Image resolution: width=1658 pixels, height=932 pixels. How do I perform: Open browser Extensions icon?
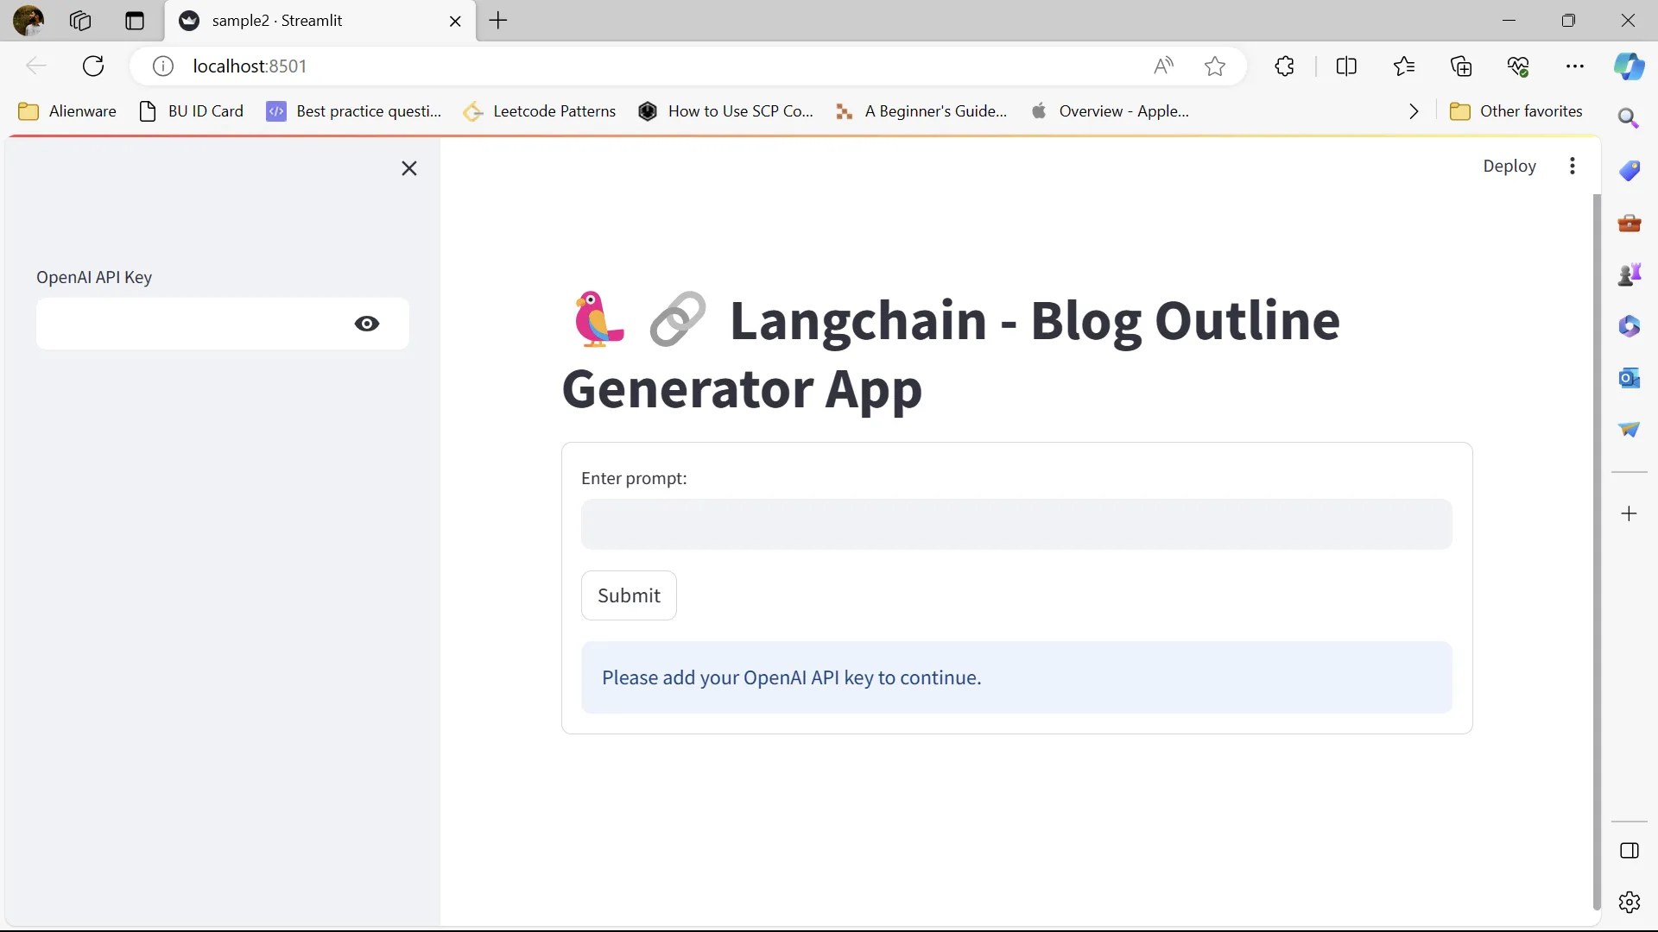[1284, 66]
